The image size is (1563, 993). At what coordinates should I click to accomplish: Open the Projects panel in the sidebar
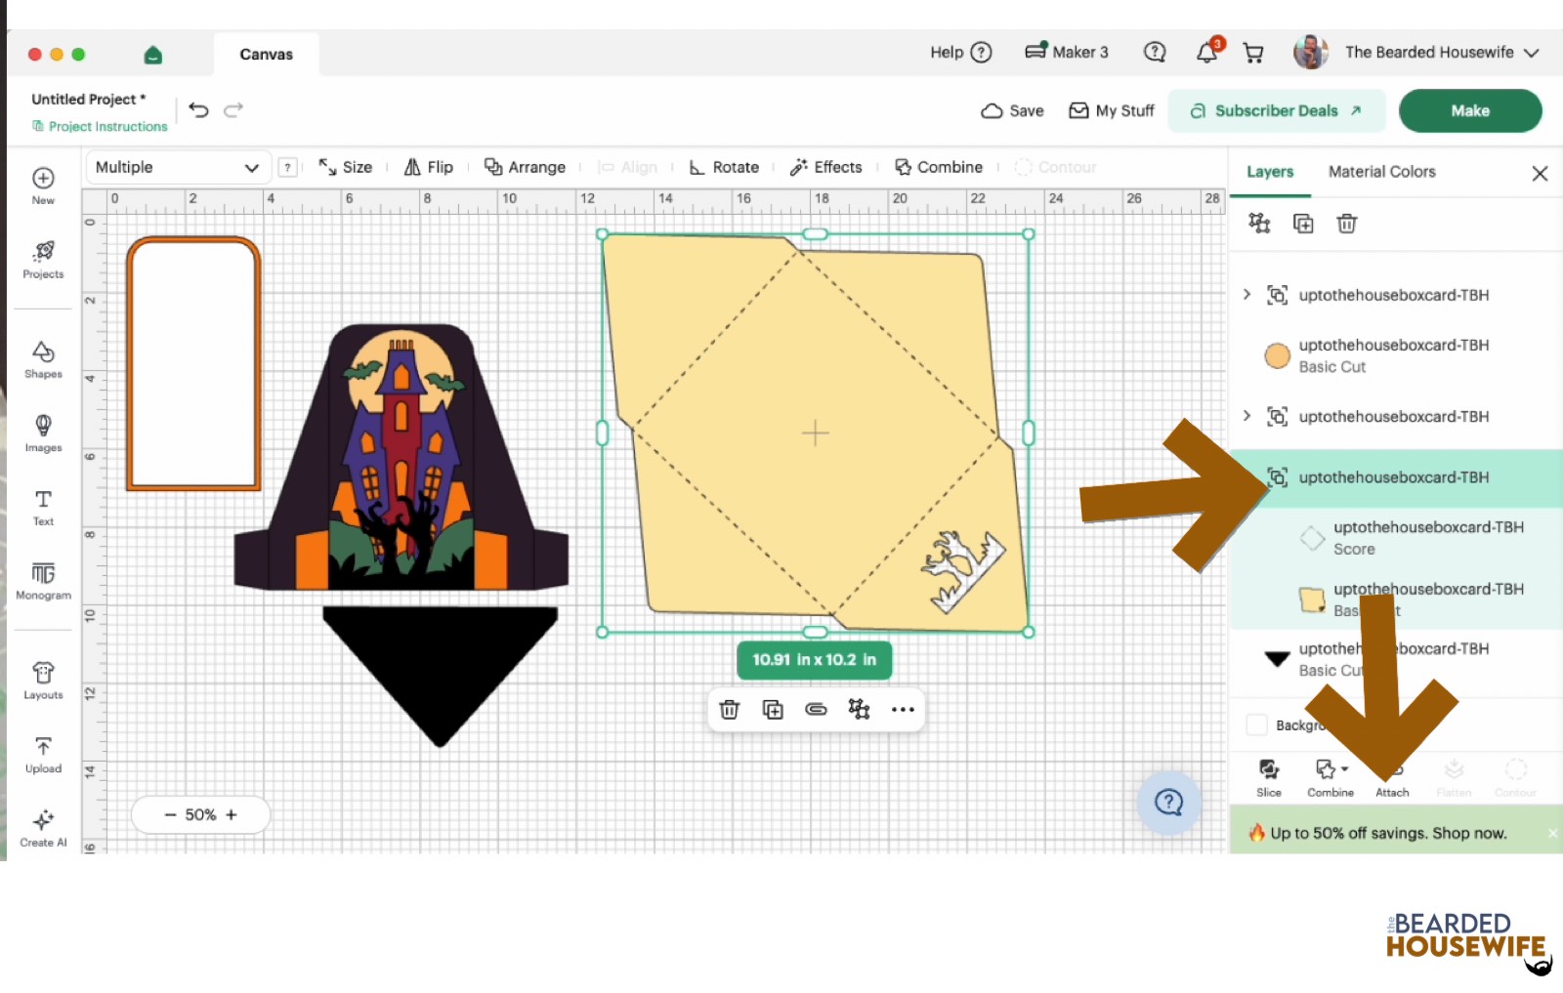coord(43,260)
